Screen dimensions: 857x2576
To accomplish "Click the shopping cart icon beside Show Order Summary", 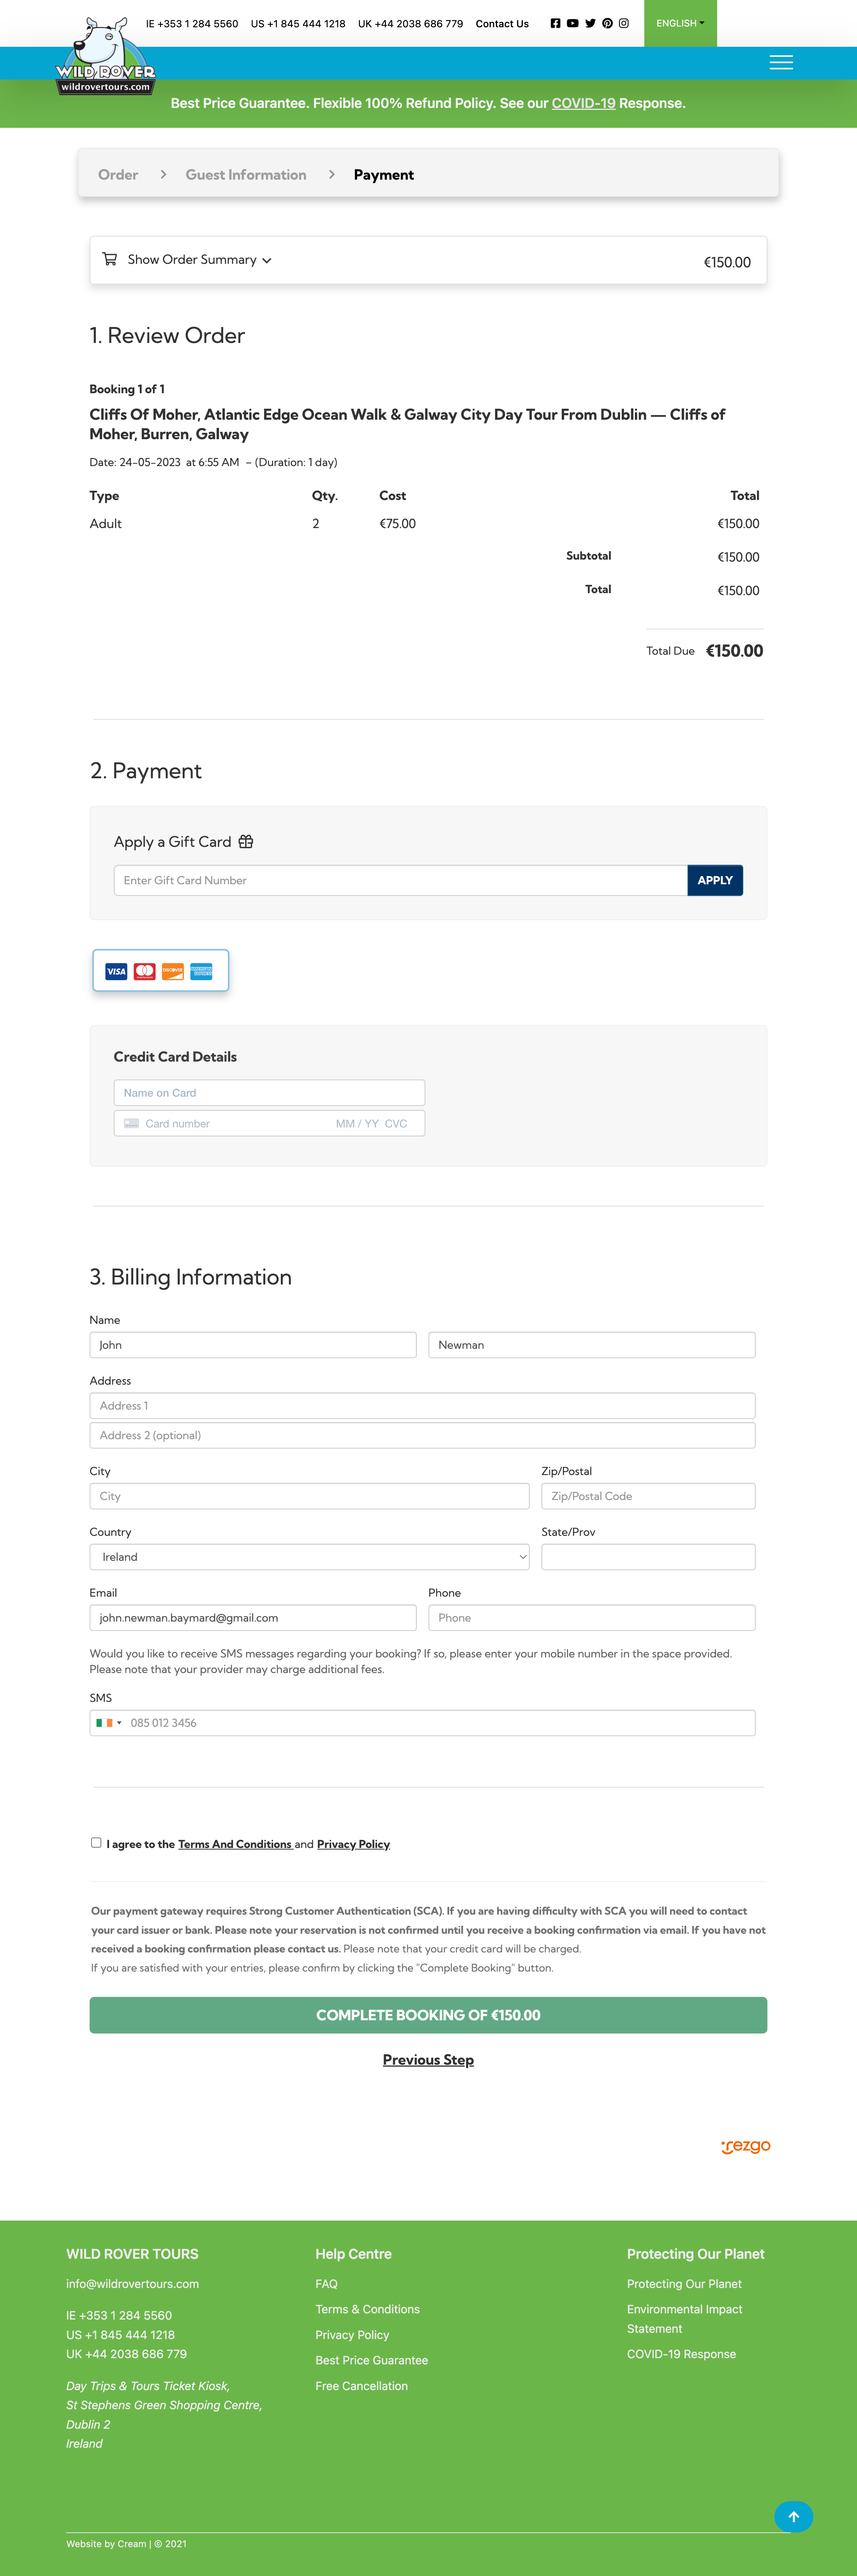I will (x=110, y=259).
